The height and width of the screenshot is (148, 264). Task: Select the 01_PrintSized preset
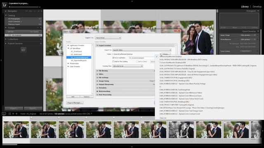[x=76, y=51]
